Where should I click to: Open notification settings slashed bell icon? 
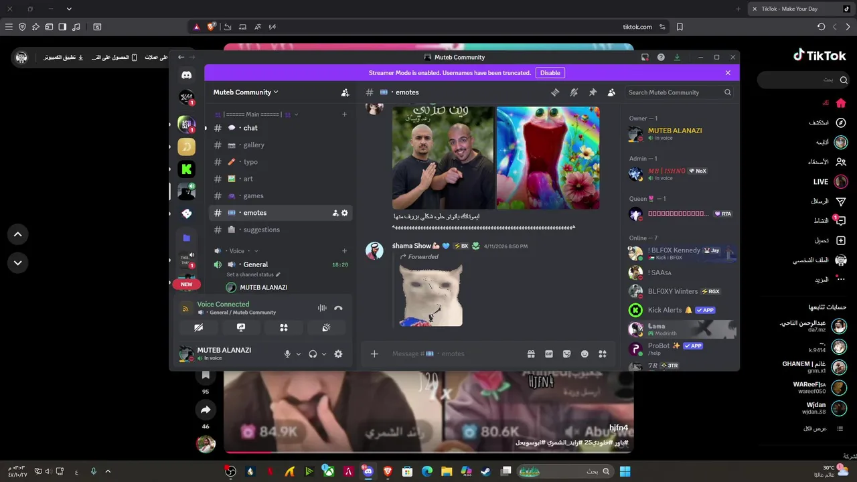click(x=574, y=92)
